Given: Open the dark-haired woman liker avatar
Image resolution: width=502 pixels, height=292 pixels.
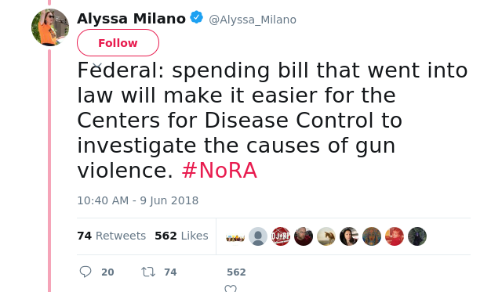Looking at the screenshot, I should coord(349,236).
